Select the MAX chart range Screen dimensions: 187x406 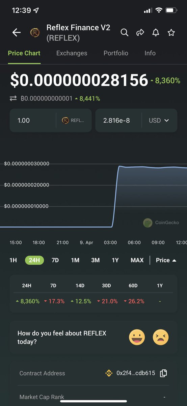(137, 260)
